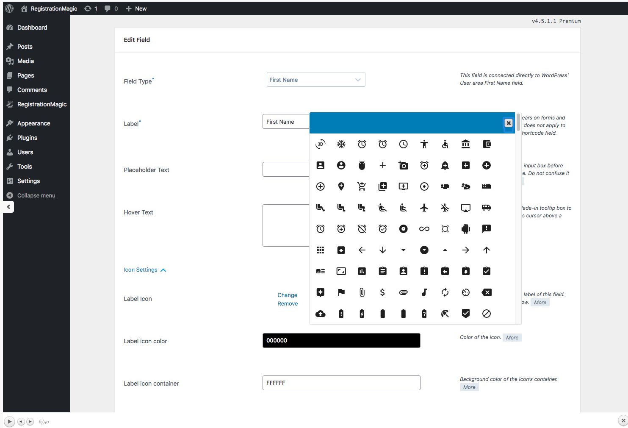Select the cloud upload icon
Screen dimensions: 628x428
pos(321,314)
